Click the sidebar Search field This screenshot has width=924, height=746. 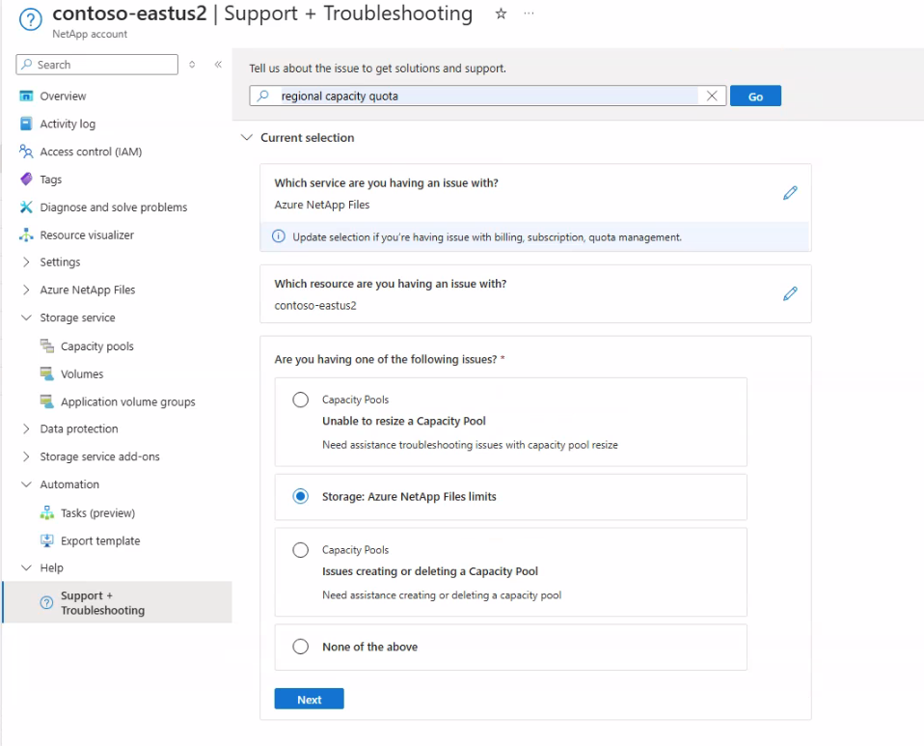pyautogui.click(x=96, y=65)
